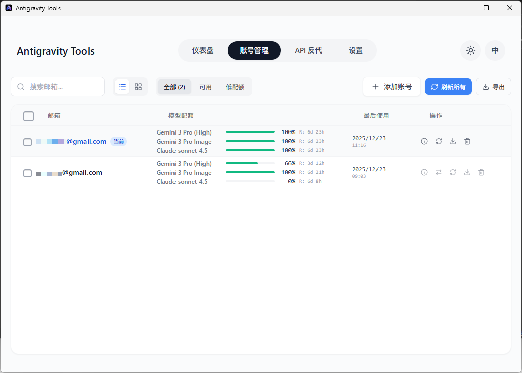Export the first account's credentials
Viewport: 522px width, 373px height.
453,141
